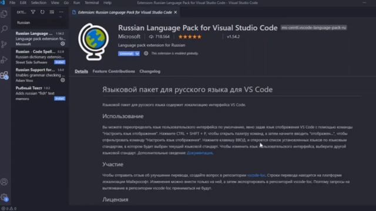Viewport: 376px width, 211px height.
Task: Filter extensions using the funnel icon
Action: [x=33, y=12]
